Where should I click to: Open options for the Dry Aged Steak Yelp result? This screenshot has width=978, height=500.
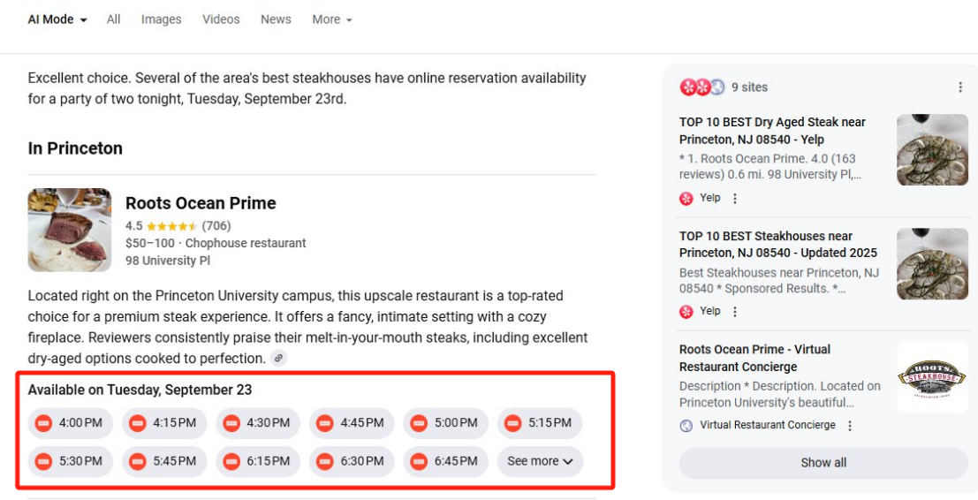pos(735,199)
